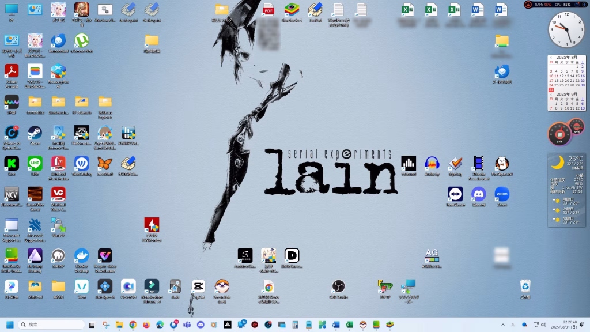
Task: Open File Explorer from the taskbar
Action: click(x=119, y=325)
